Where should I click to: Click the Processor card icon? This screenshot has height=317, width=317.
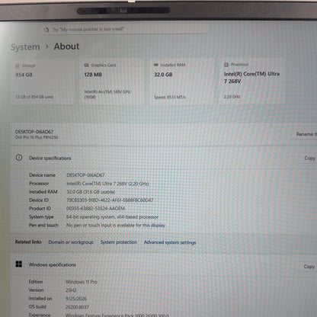tap(226, 65)
